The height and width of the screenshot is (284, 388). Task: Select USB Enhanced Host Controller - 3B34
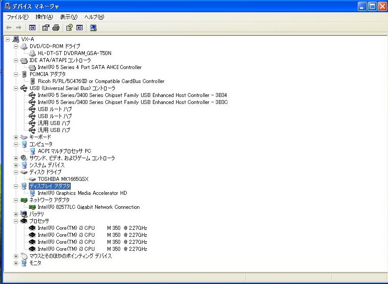click(x=132, y=95)
